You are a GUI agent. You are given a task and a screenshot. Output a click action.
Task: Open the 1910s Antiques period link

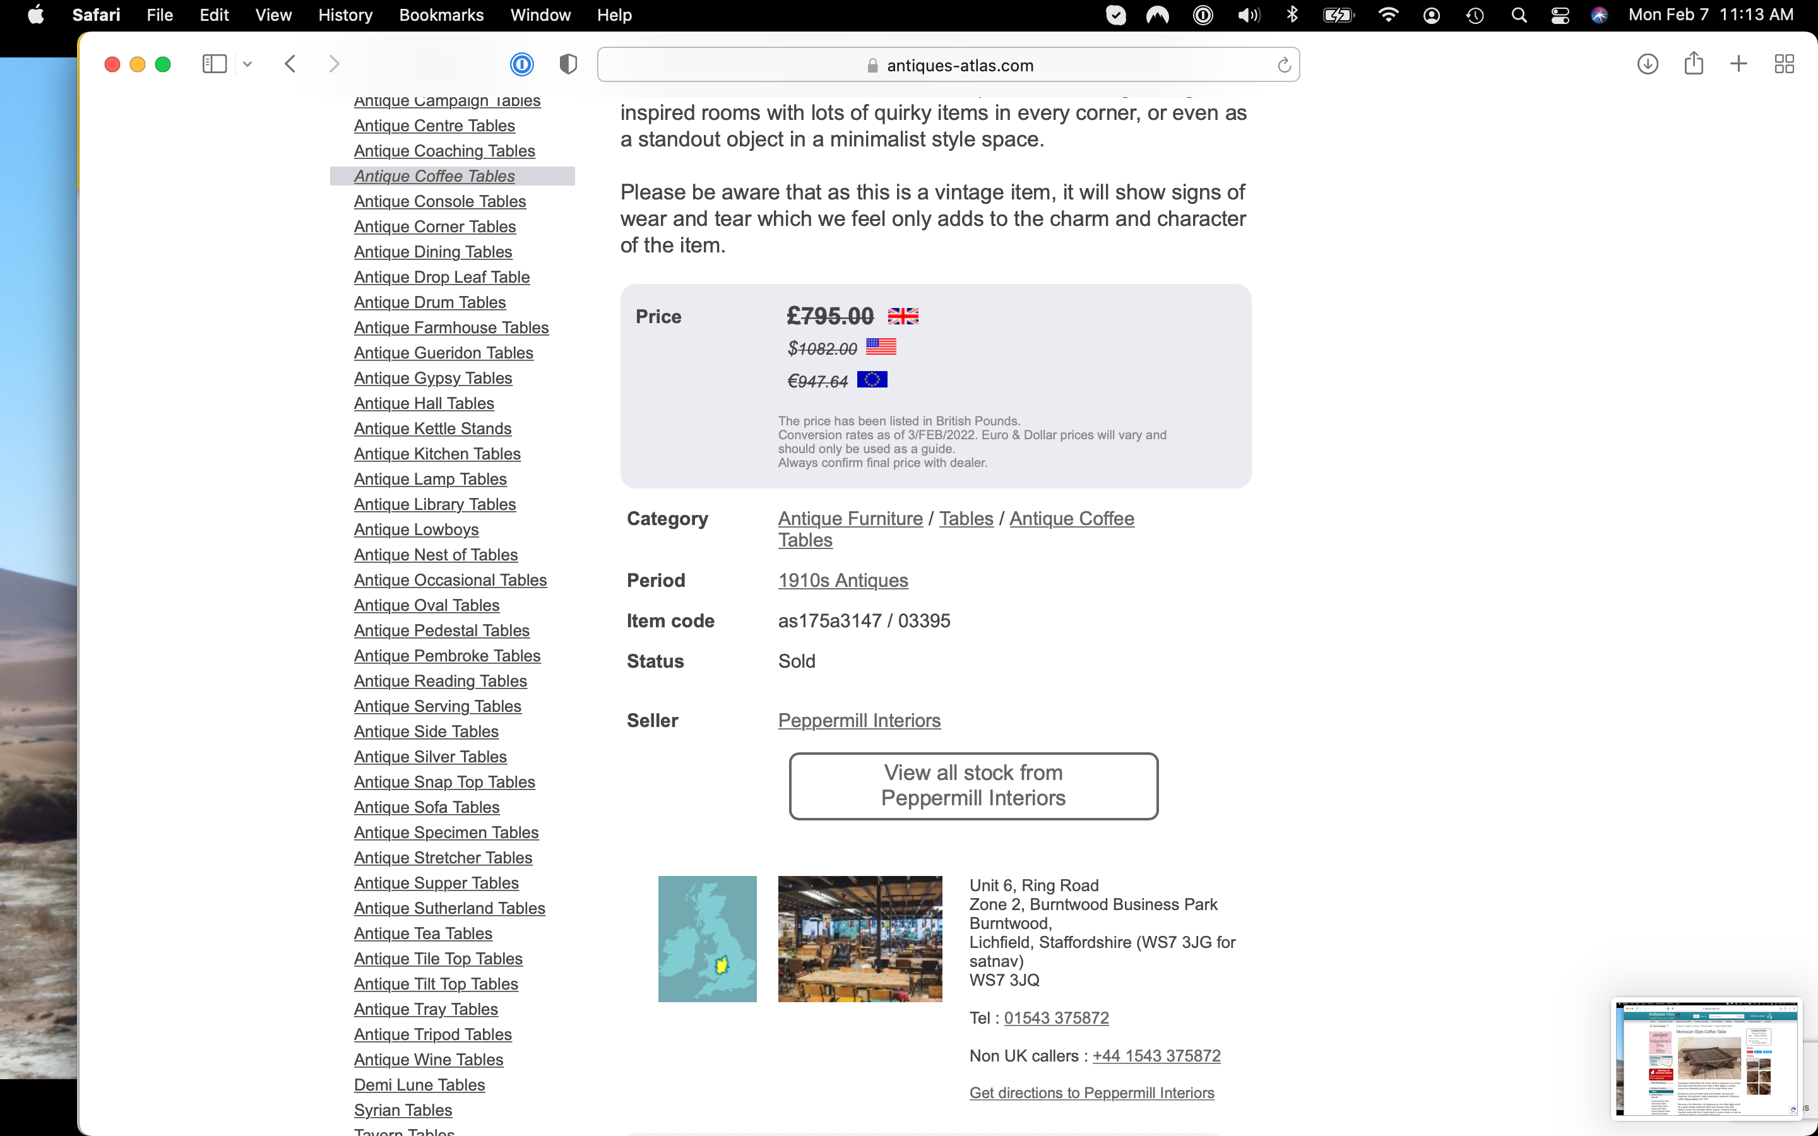point(843,580)
